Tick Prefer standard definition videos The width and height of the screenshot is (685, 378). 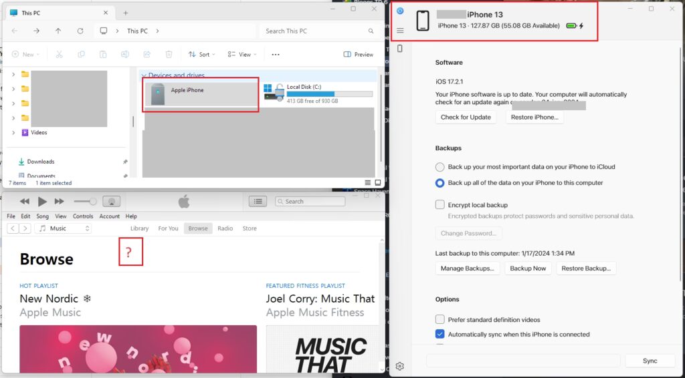[439, 320]
